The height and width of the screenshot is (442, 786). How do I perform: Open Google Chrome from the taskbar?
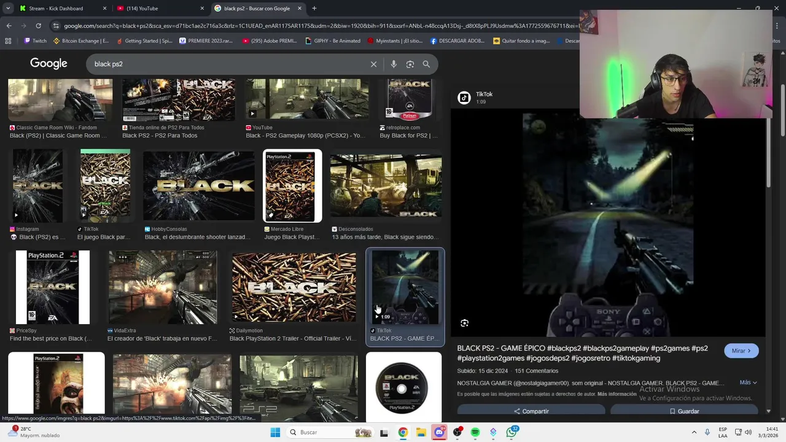pos(402,432)
